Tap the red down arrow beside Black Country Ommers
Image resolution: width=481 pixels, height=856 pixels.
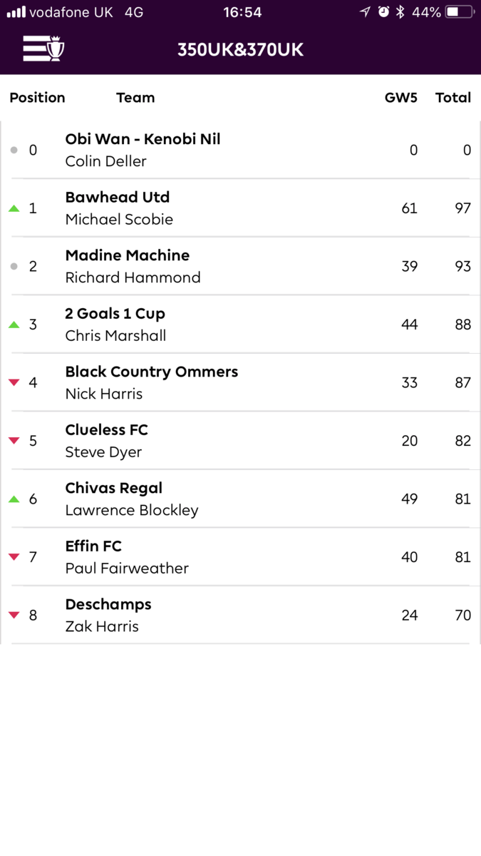point(14,383)
